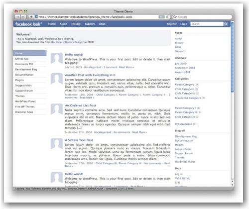The height and width of the screenshot is (209, 249).
Task: Click the avatar beside Another Post with Everything
Action: [x=57, y=79]
